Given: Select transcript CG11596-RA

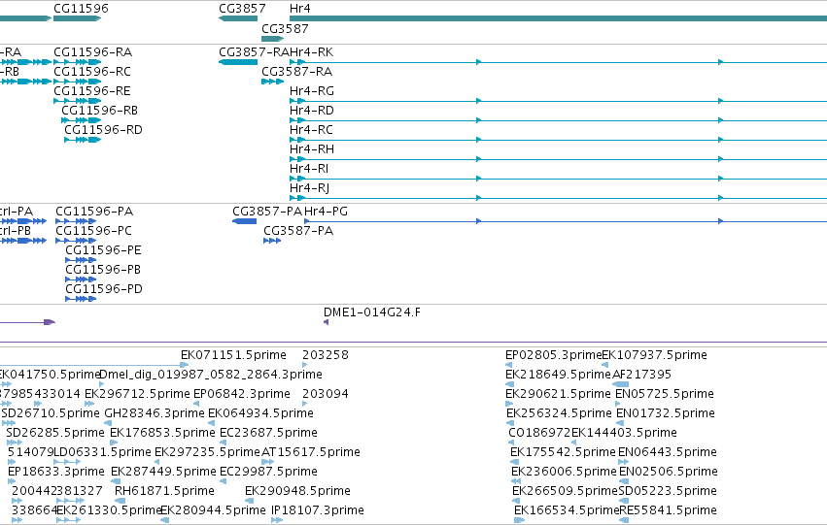Looking at the screenshot, I should click(93, 52).
